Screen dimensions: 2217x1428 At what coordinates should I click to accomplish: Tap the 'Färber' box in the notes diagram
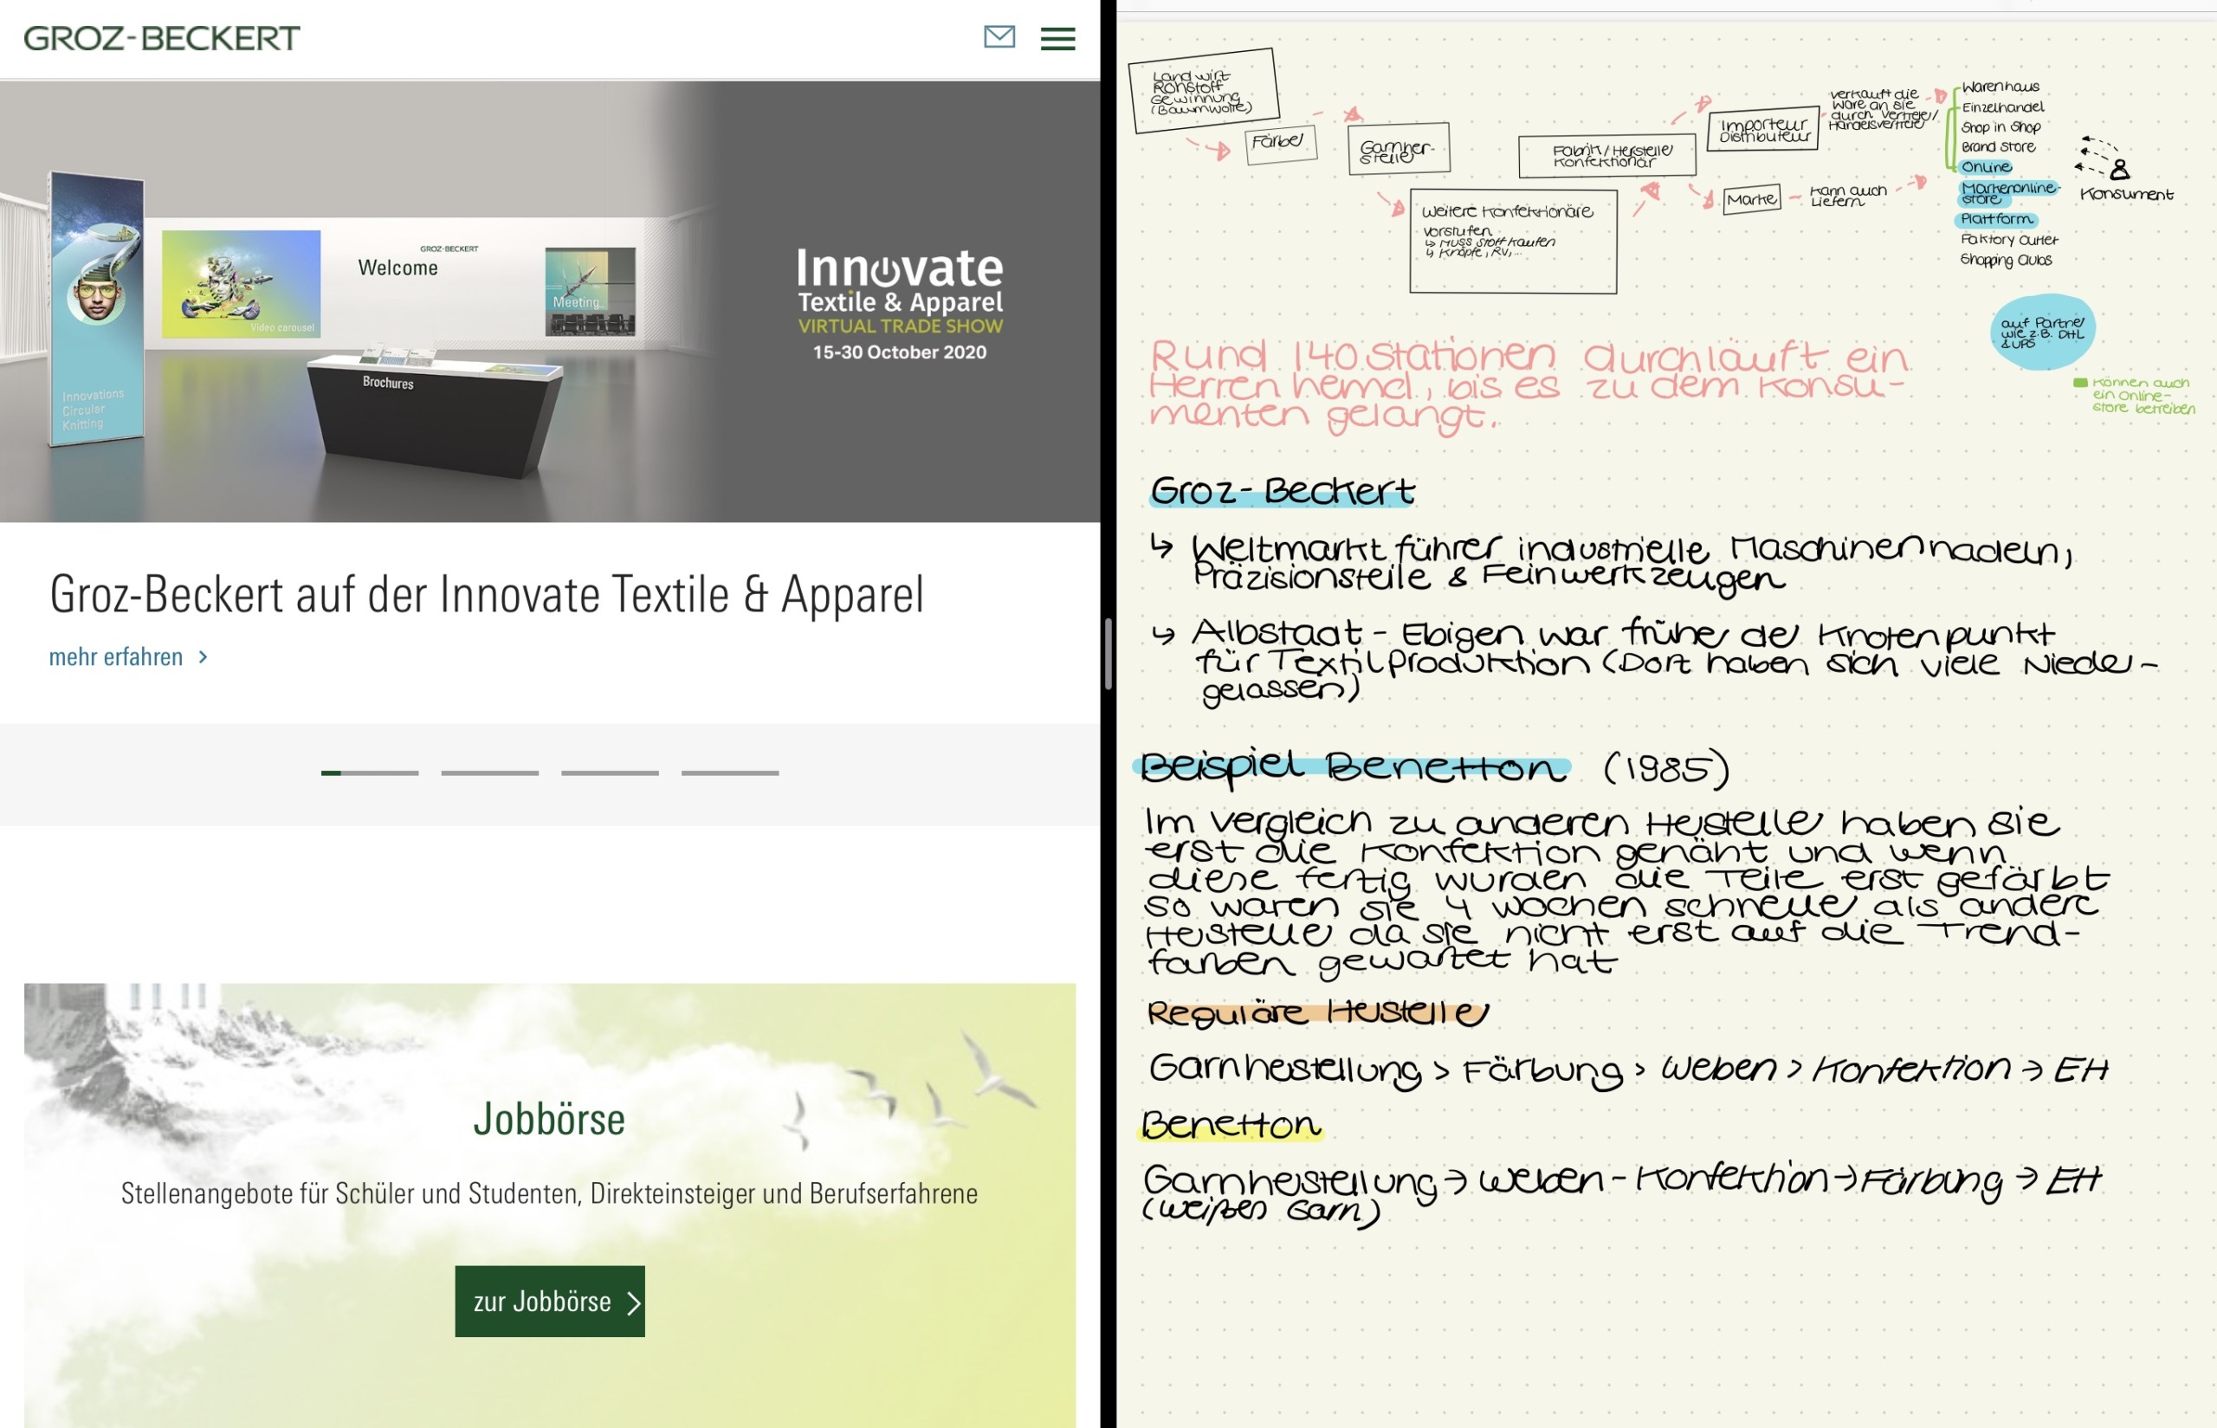pos(1282,144)
